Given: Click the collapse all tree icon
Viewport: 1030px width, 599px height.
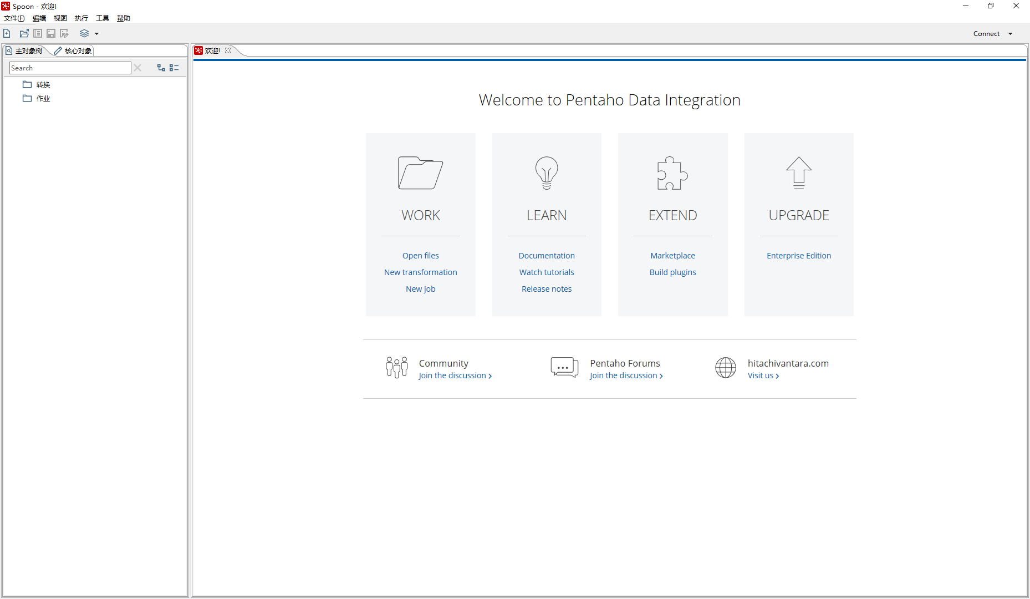Looking at the screenshot, I should click(x=174, y=68).
